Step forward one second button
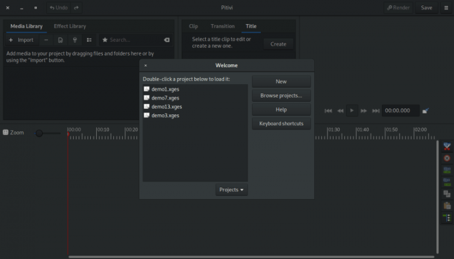 [x=364, y=111]
